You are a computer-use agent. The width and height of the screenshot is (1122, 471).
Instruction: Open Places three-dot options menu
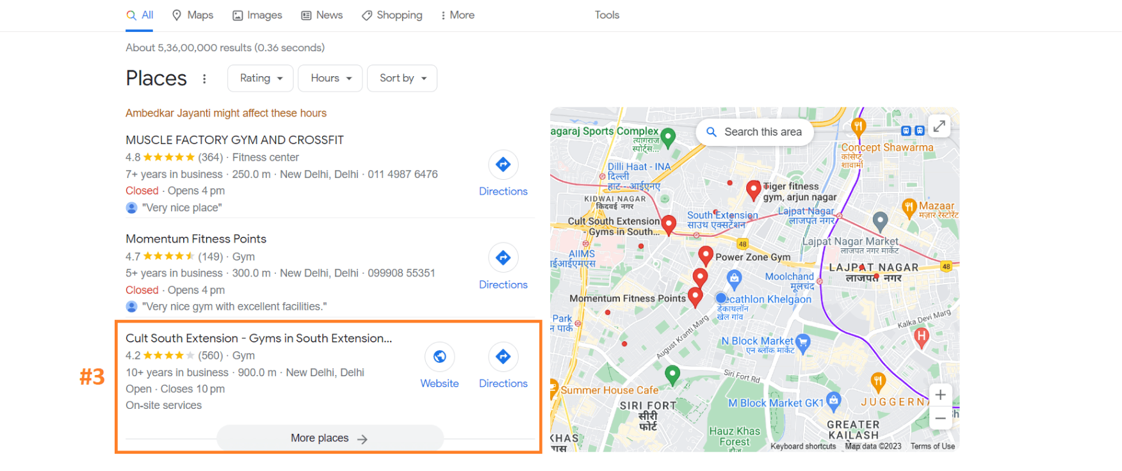click(x=204, y=79)
